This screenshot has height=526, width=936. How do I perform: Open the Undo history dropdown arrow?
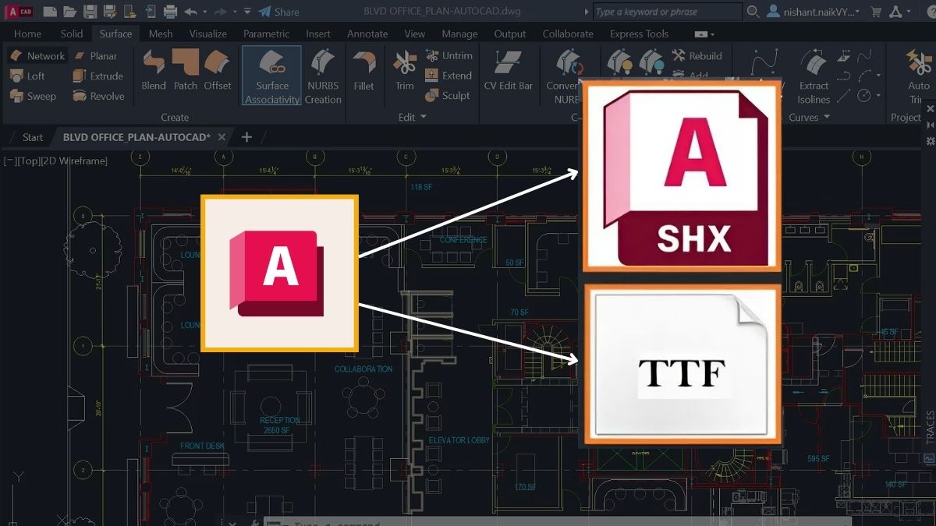click(x=204, y=12)
